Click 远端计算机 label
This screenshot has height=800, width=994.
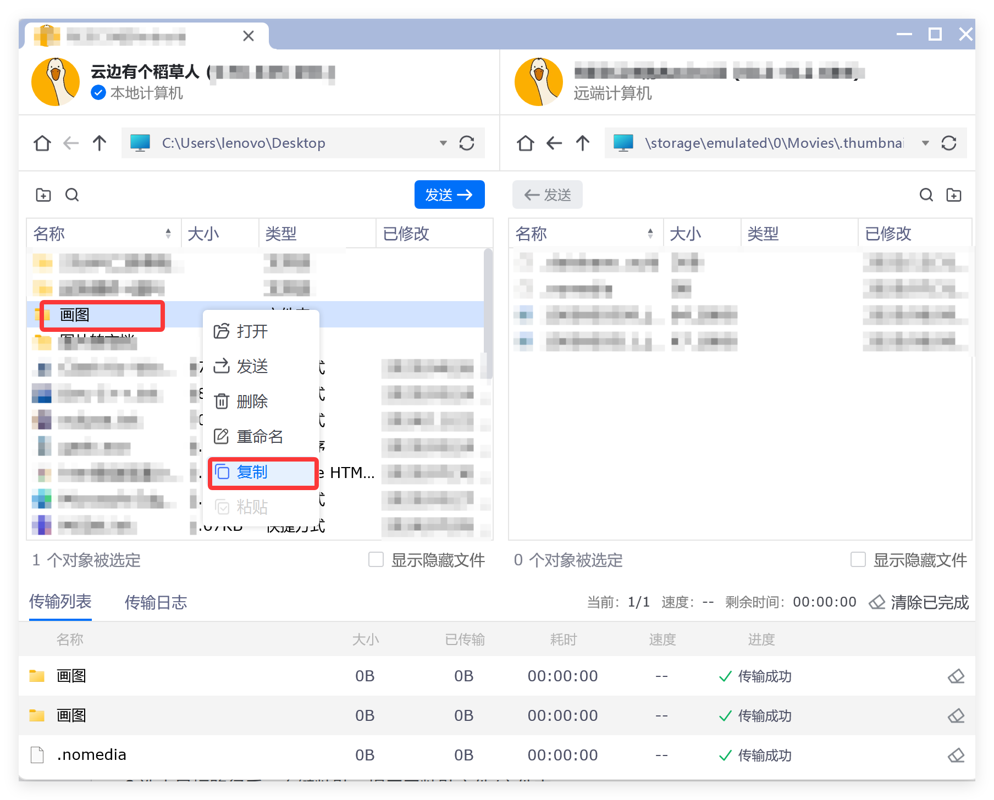point(612,93)
